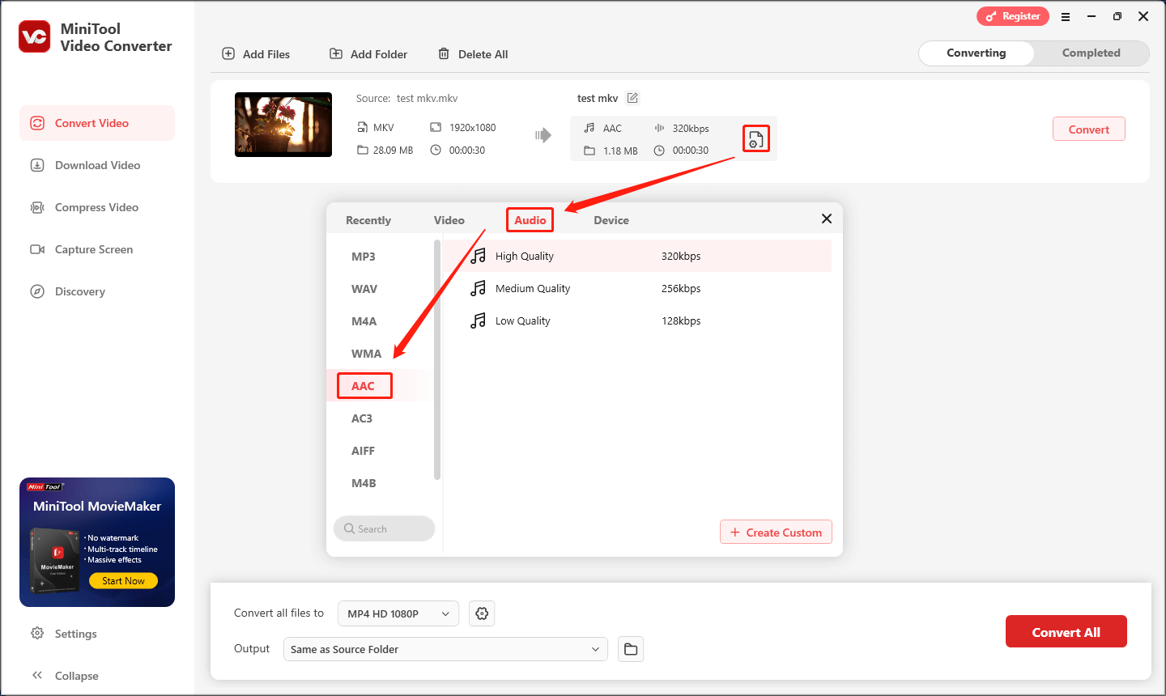
Task: Select the Device tab in format popup
Action: click(611, 220)
